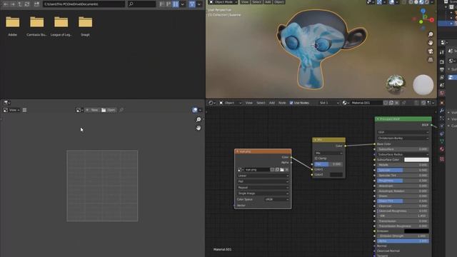The image size is (457, 257).
Task: Open shader type Object dropdown in node editor
Action: 230,103
